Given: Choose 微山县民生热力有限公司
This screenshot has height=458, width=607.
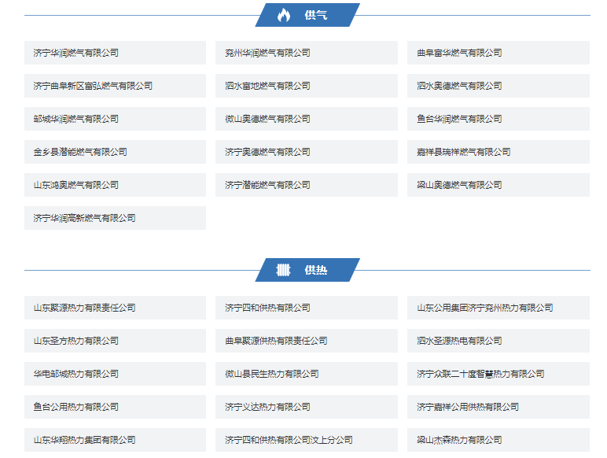Looking at the screenshot, I should coord(307,374).
